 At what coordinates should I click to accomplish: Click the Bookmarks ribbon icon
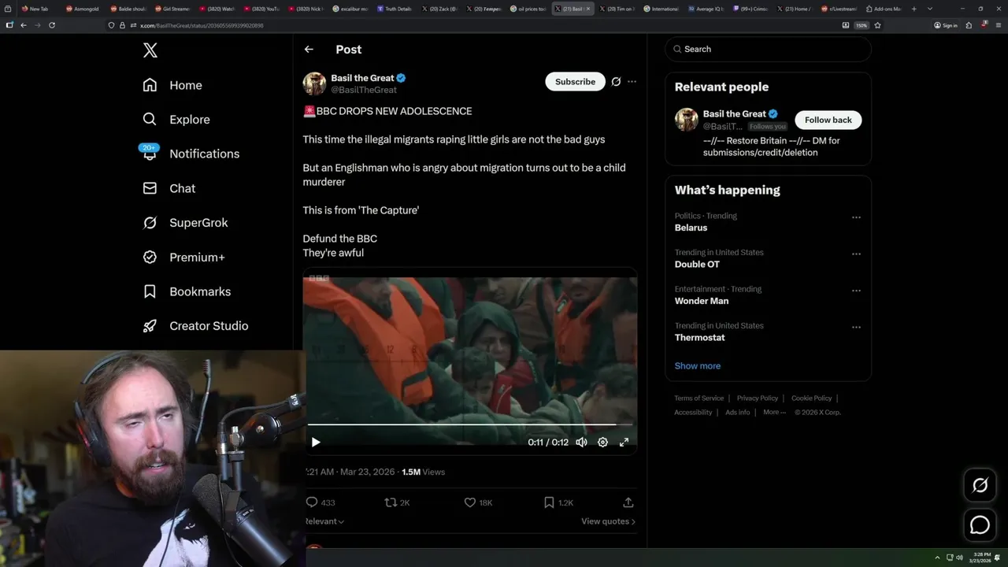[150, 291]
